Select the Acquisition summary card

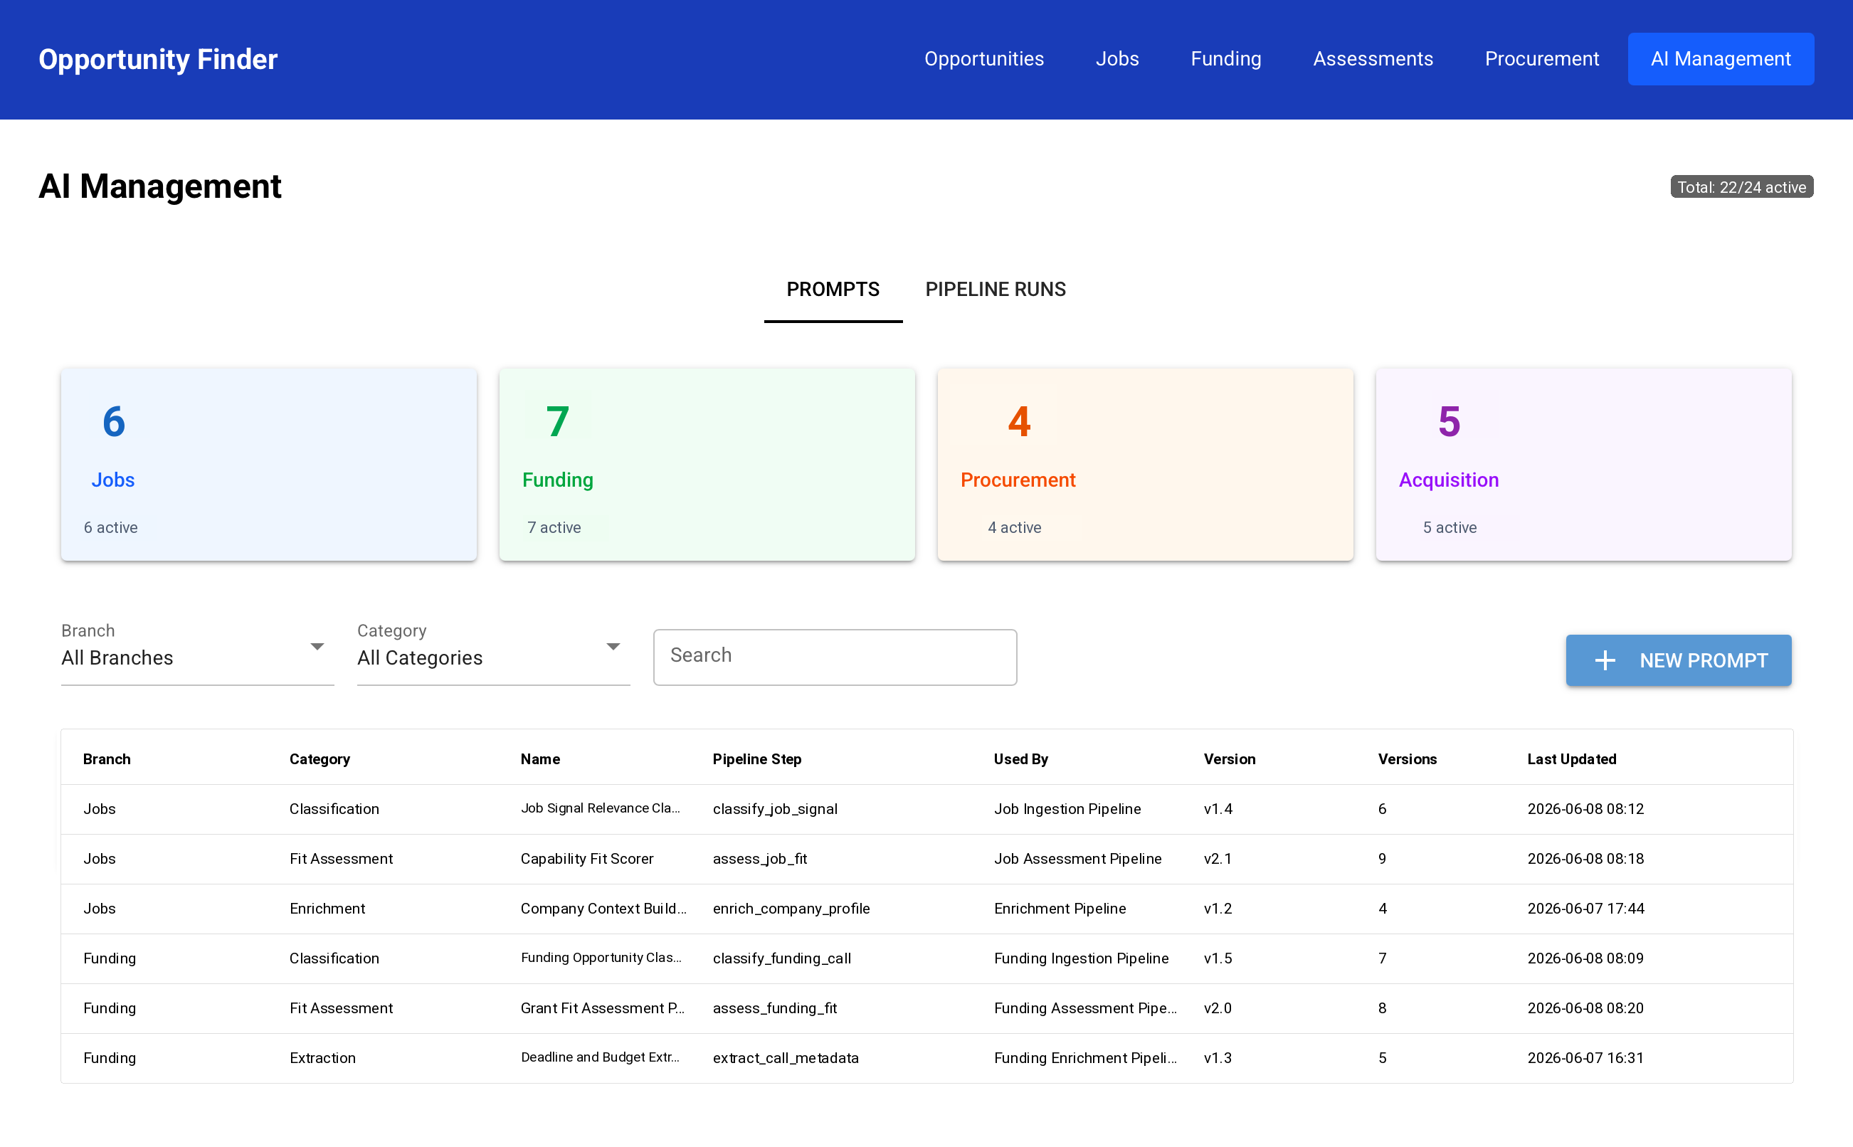(x=1583, y=464)
